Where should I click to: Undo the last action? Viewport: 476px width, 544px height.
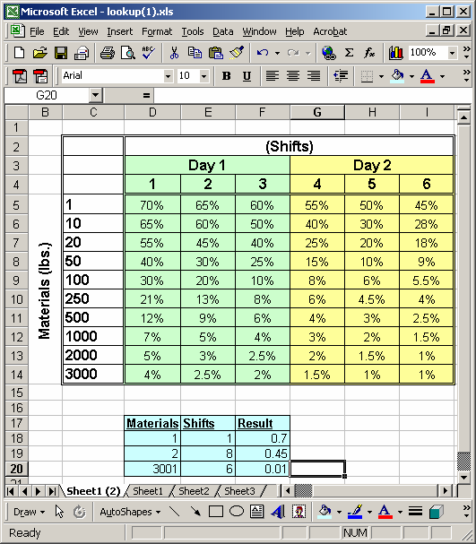[x=263, y=53]
